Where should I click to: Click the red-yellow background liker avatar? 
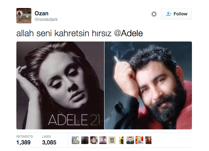(x=139, y=140)
